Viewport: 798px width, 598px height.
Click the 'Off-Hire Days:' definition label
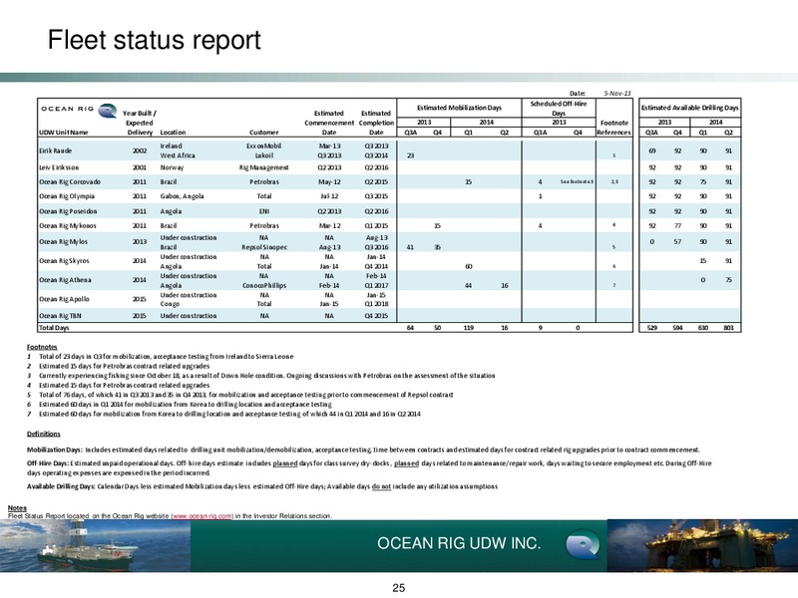(x=48, y=463)
